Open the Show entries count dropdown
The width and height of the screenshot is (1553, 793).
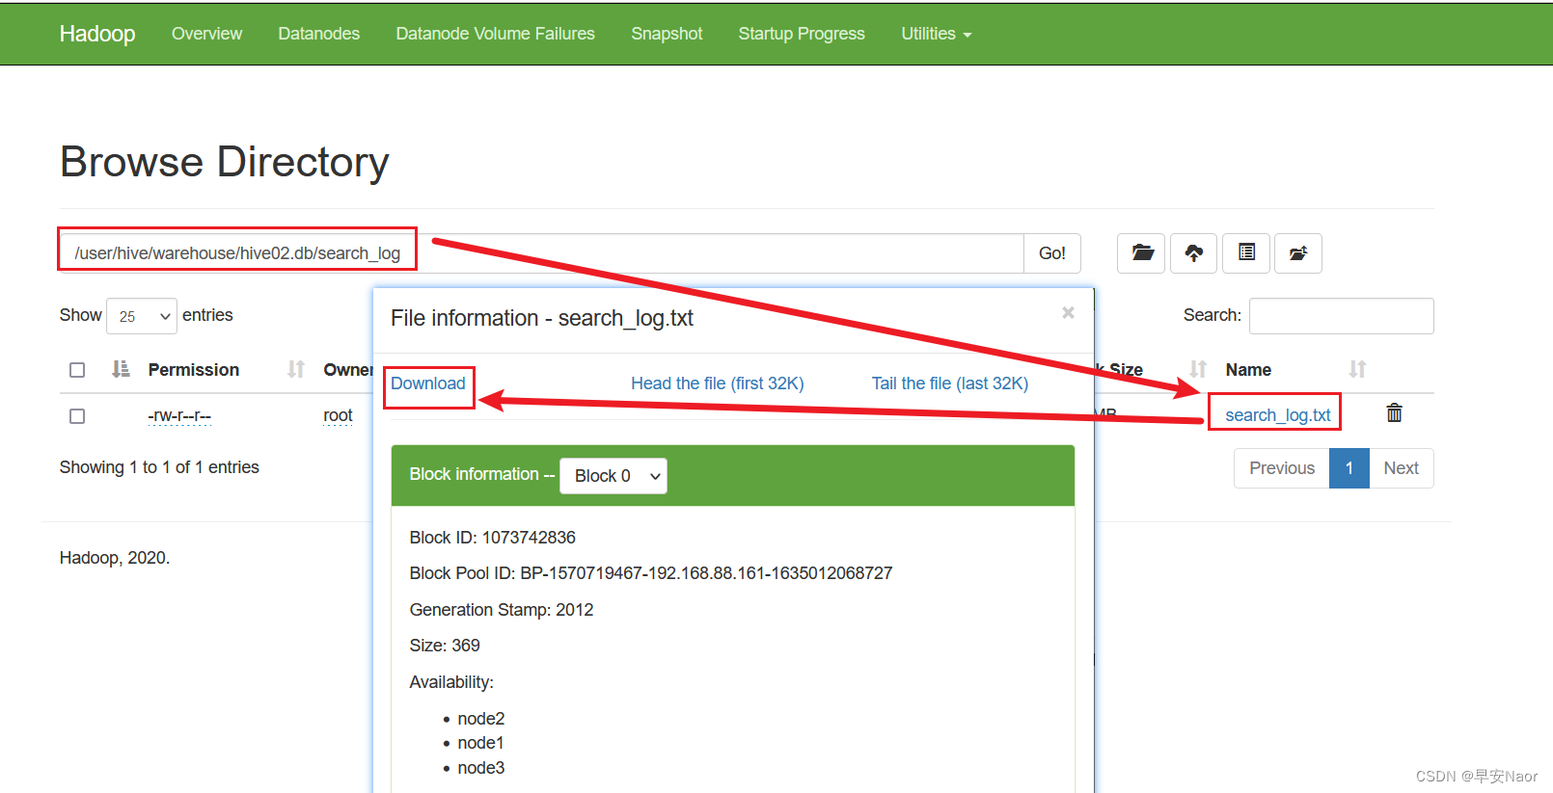click(142, 316)
